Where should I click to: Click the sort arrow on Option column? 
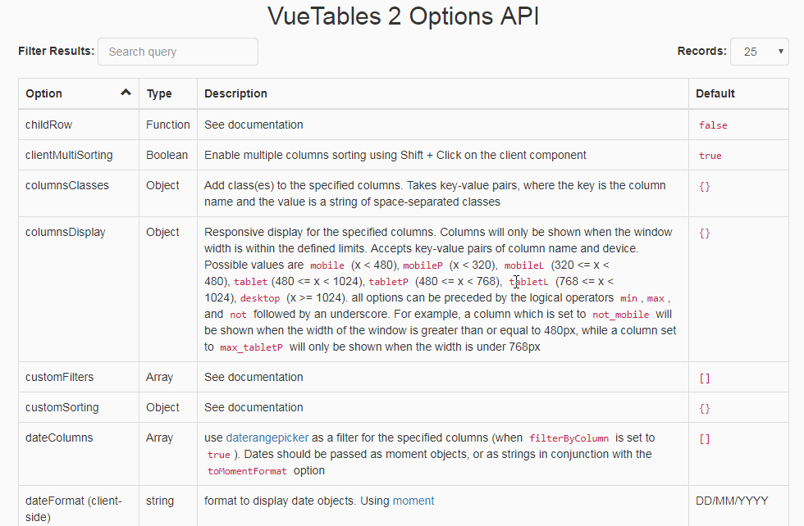pyautogui.click(x=126, y=93)
